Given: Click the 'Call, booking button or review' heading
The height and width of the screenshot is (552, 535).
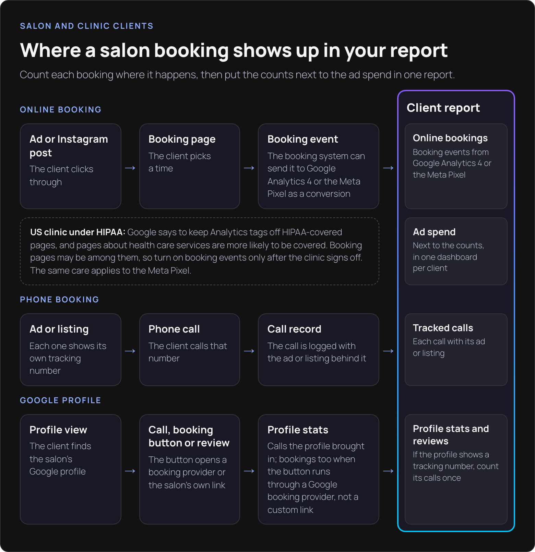Looking at the screenshot, I should (x=189, y=436).
